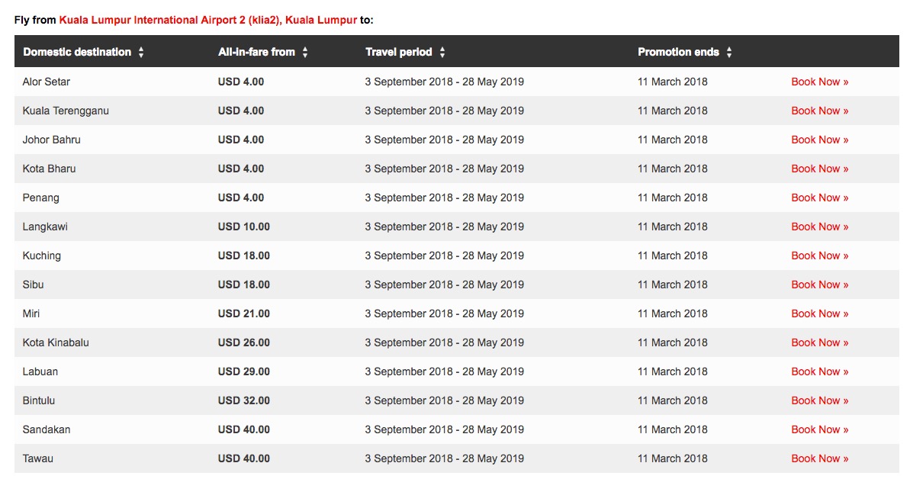Sort by Travel period arrows

click(442, 53)
